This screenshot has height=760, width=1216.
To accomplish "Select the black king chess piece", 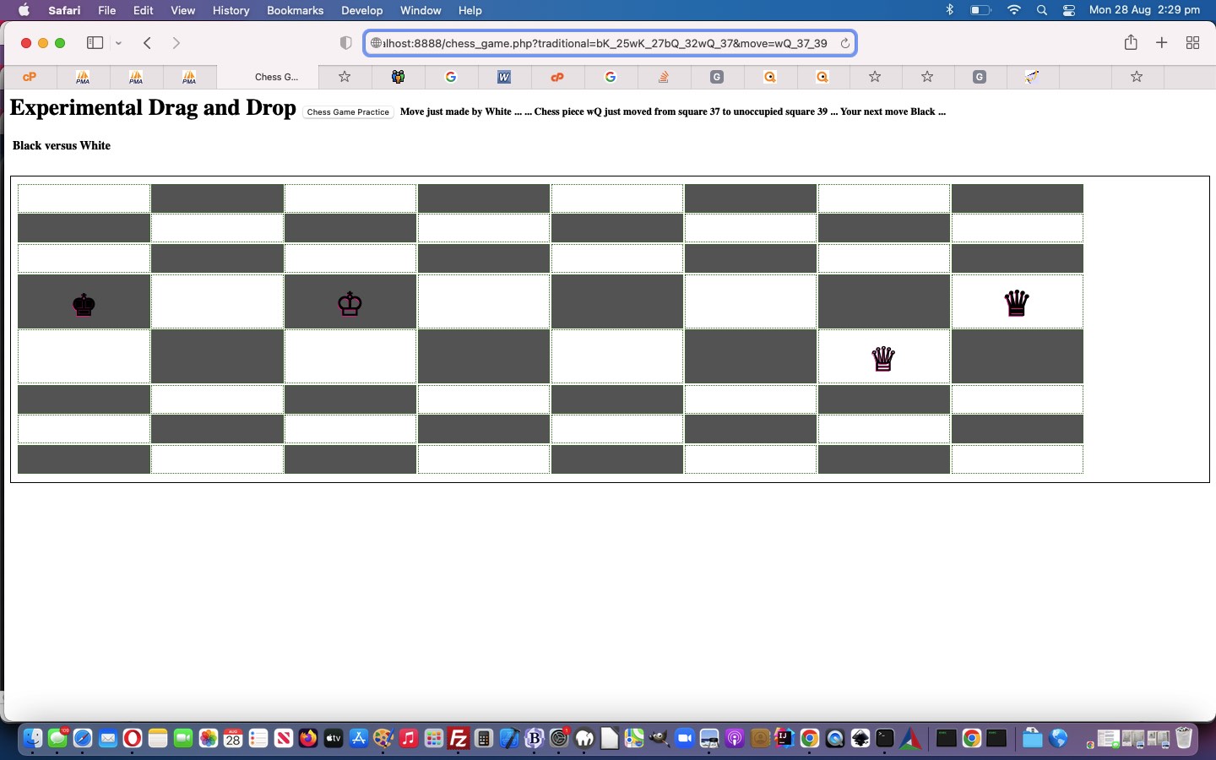I will 84,304.
